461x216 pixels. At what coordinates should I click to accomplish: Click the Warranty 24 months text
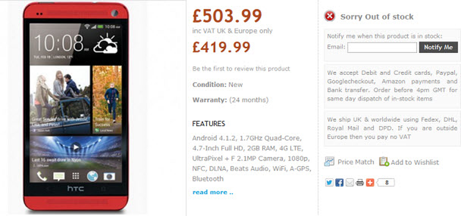[230, 100]
